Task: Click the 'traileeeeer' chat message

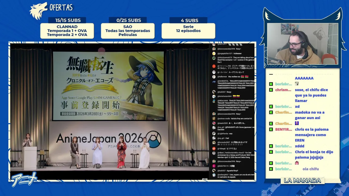Action: 237,54
